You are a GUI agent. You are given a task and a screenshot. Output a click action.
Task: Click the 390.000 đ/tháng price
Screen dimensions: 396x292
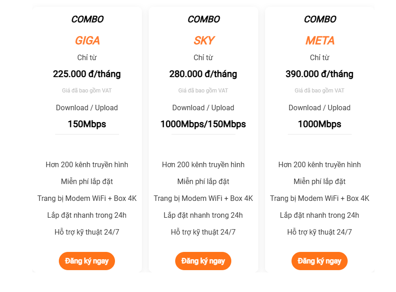tap(319, 74)
